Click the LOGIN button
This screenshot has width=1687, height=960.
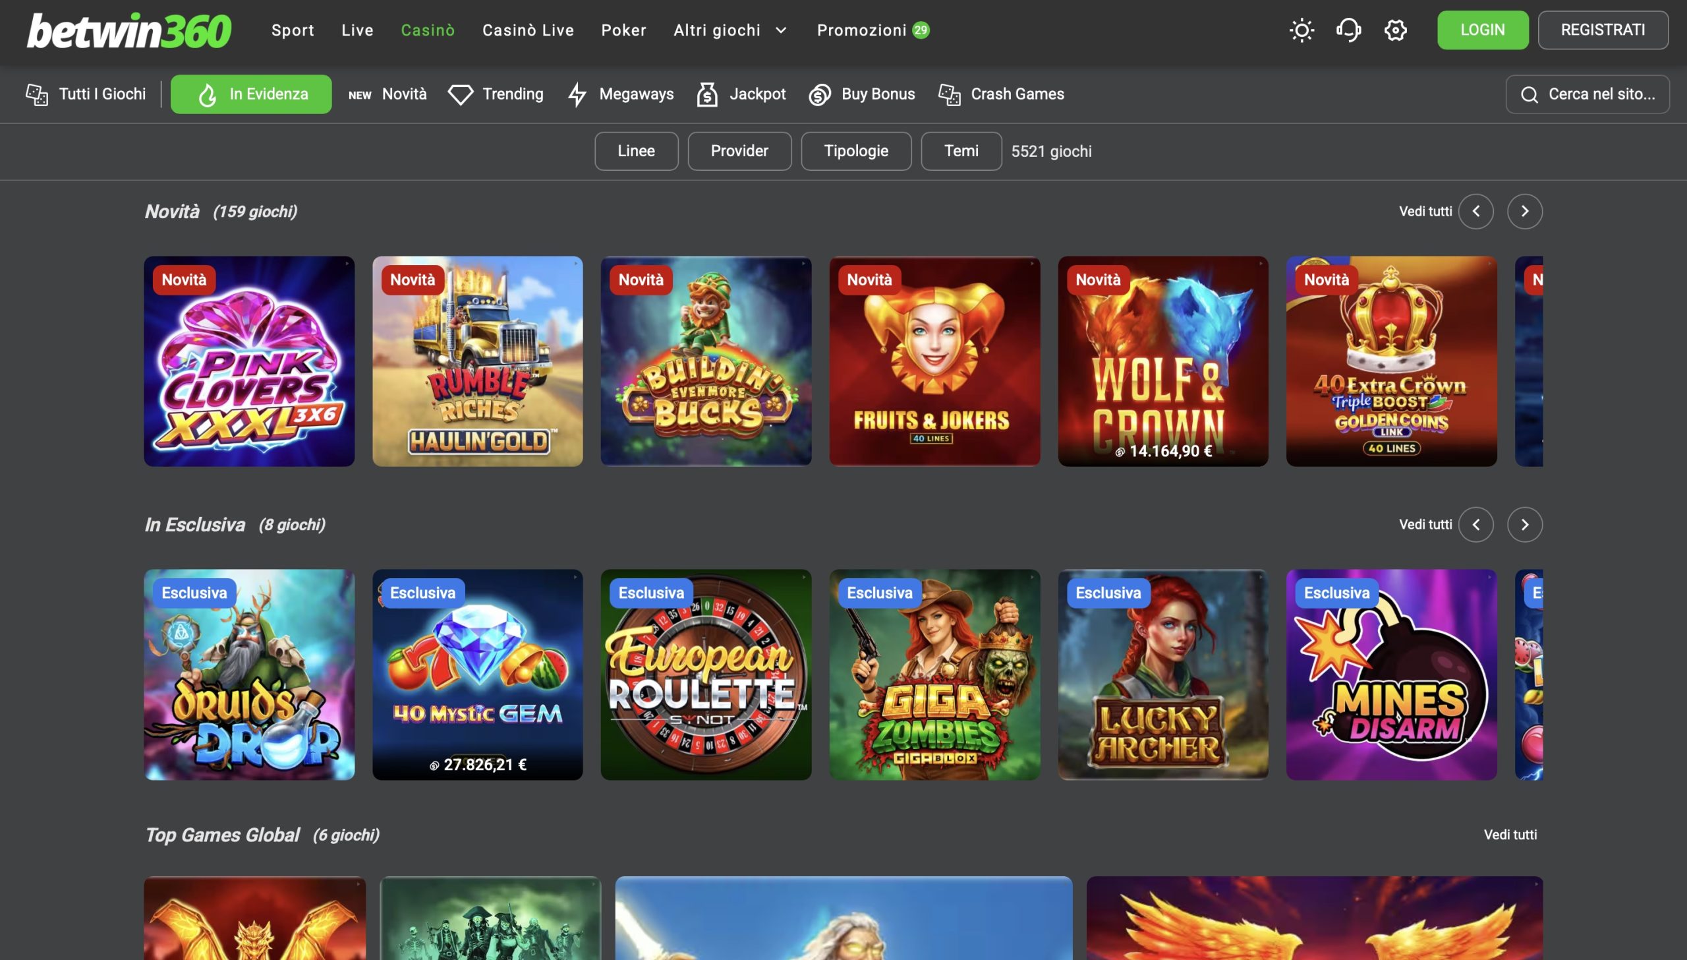pos(1483,30)
